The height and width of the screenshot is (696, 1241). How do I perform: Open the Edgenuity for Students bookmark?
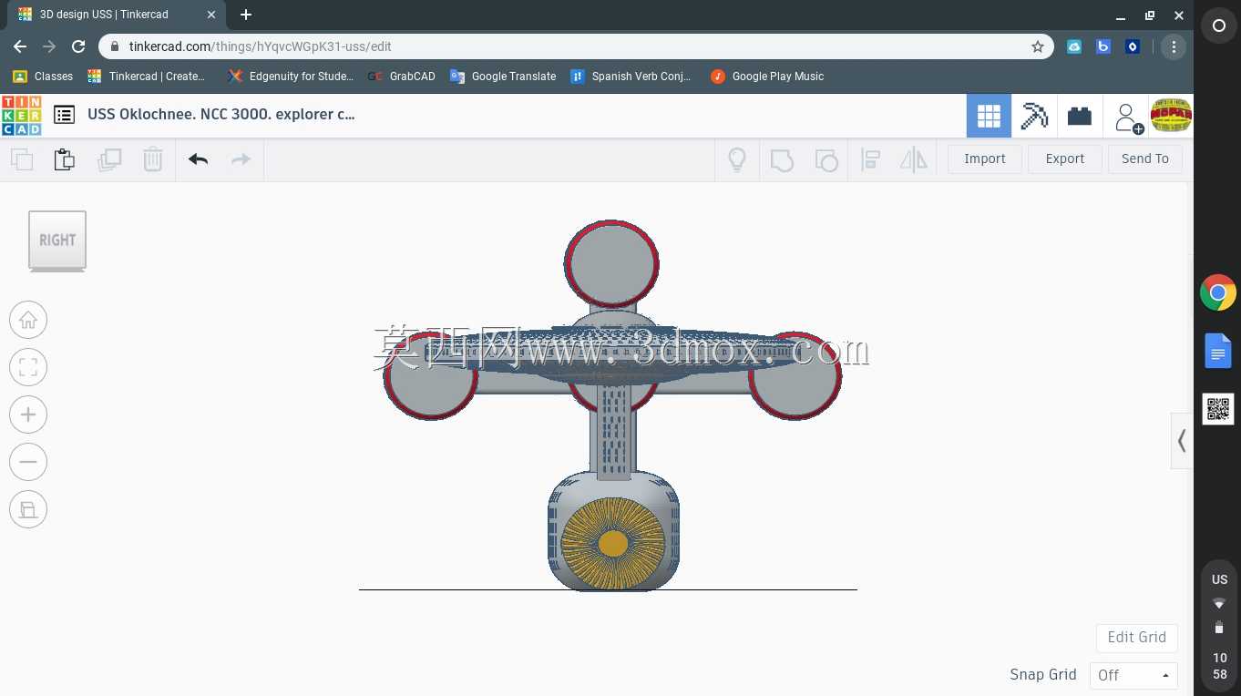(291, 77)
